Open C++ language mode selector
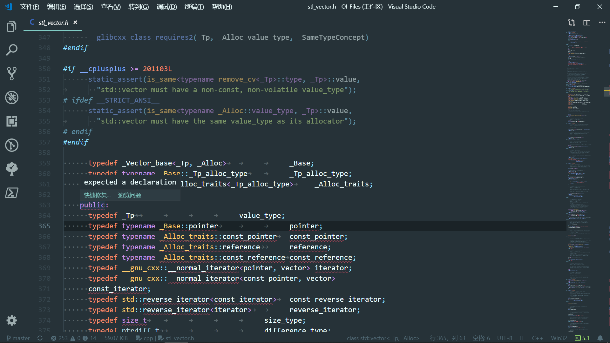 tap(537, 338)
